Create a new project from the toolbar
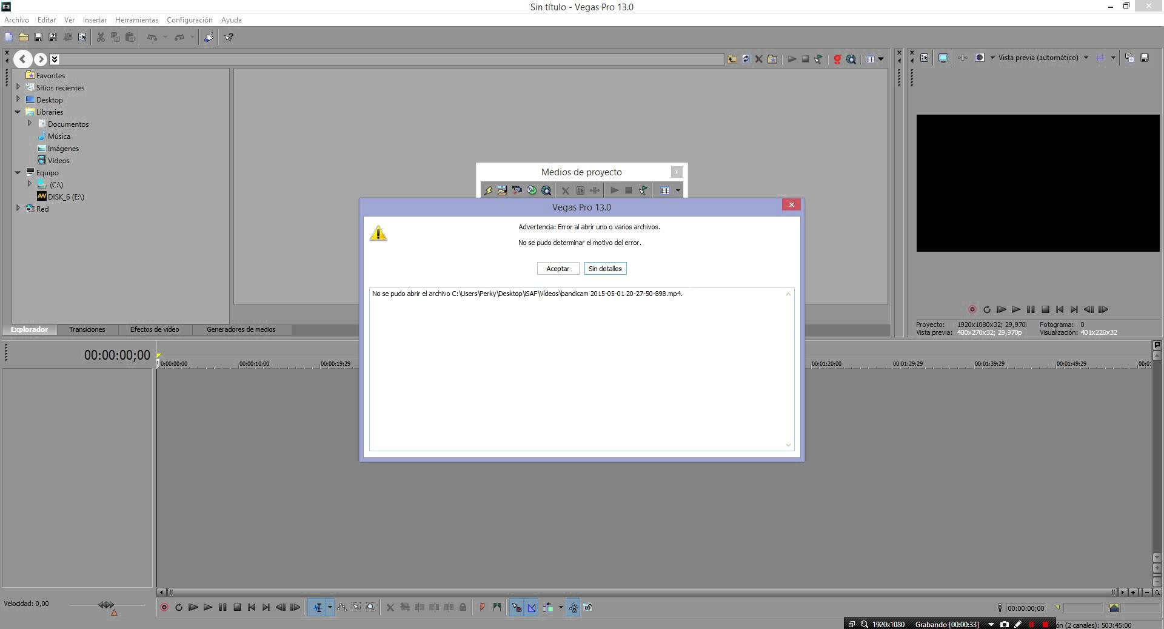 [x=8, y=37]
